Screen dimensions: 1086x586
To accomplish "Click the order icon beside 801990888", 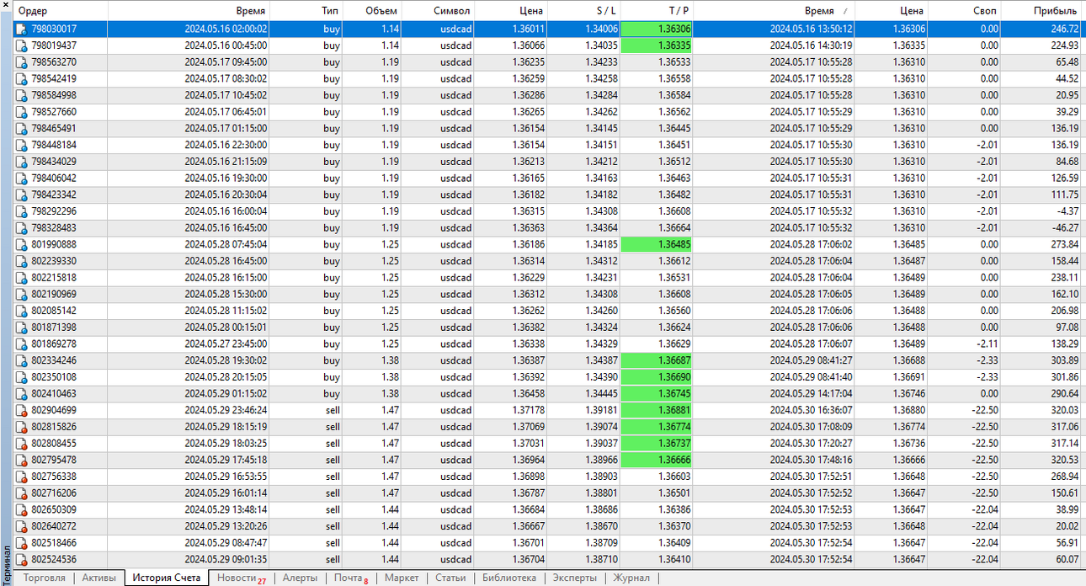I will pos(21,244).
